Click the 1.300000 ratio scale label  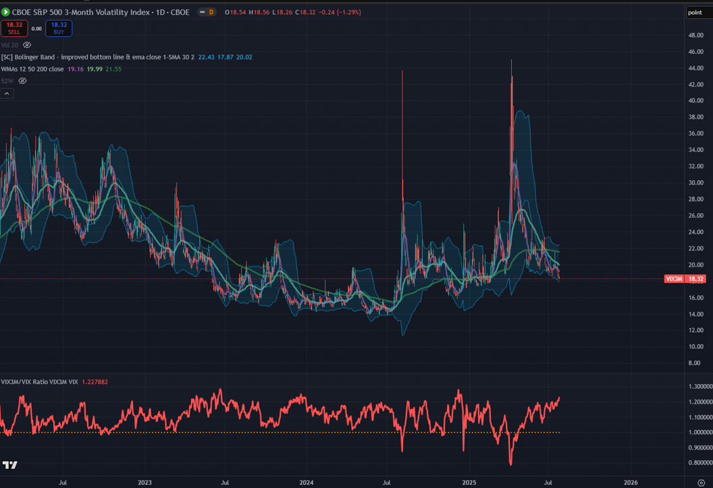tap(701, 387)
